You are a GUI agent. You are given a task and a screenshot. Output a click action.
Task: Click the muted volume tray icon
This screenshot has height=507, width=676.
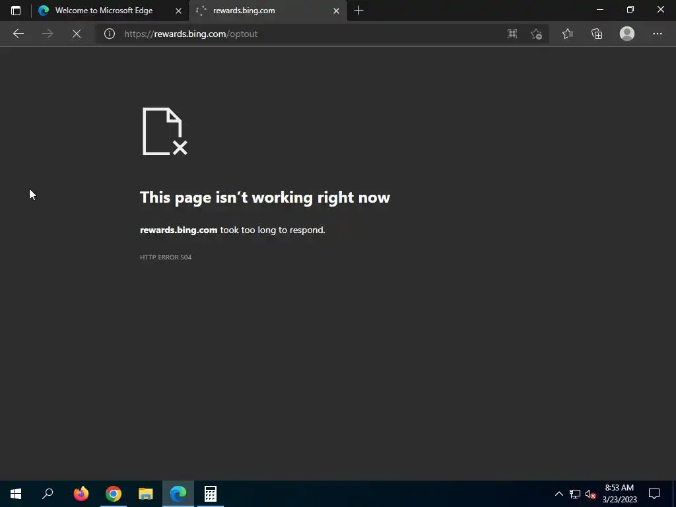pos(590,494)
